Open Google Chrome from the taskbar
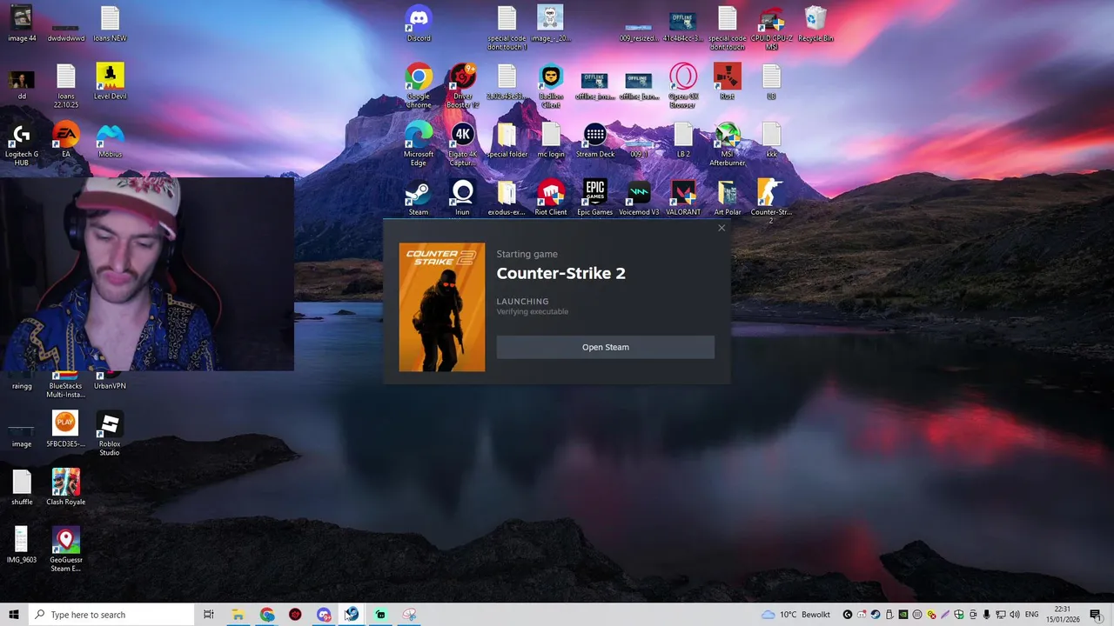The image size is (1114, 626). 267,615
